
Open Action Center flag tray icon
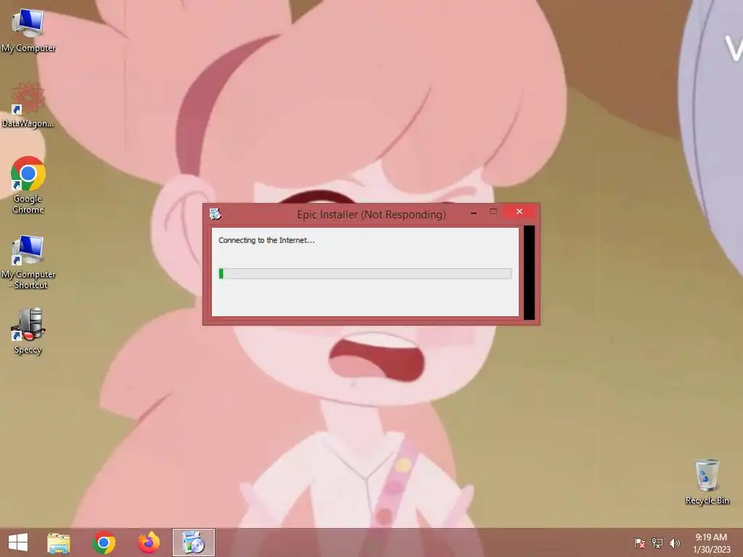[x=640, y=542]
